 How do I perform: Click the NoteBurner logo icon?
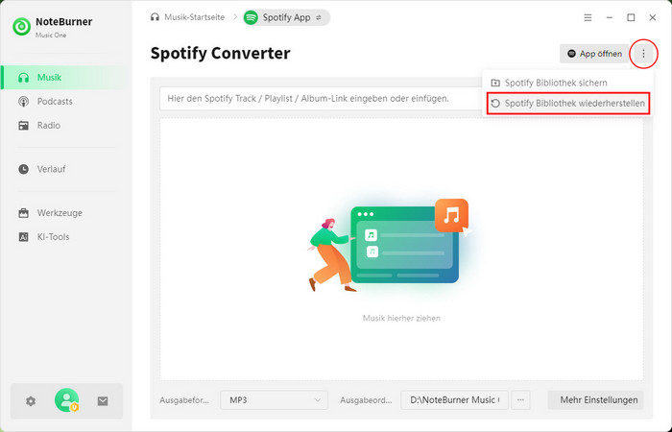[x=21, y=27]
